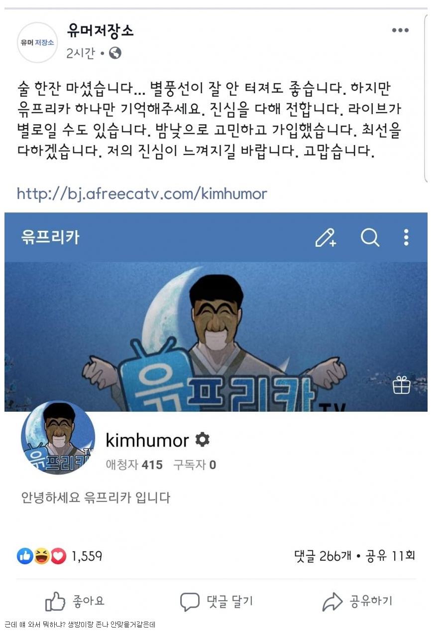The image size is (444, 640).
Task: Click the 구독자 0 subscriber count
Action: 194,465
